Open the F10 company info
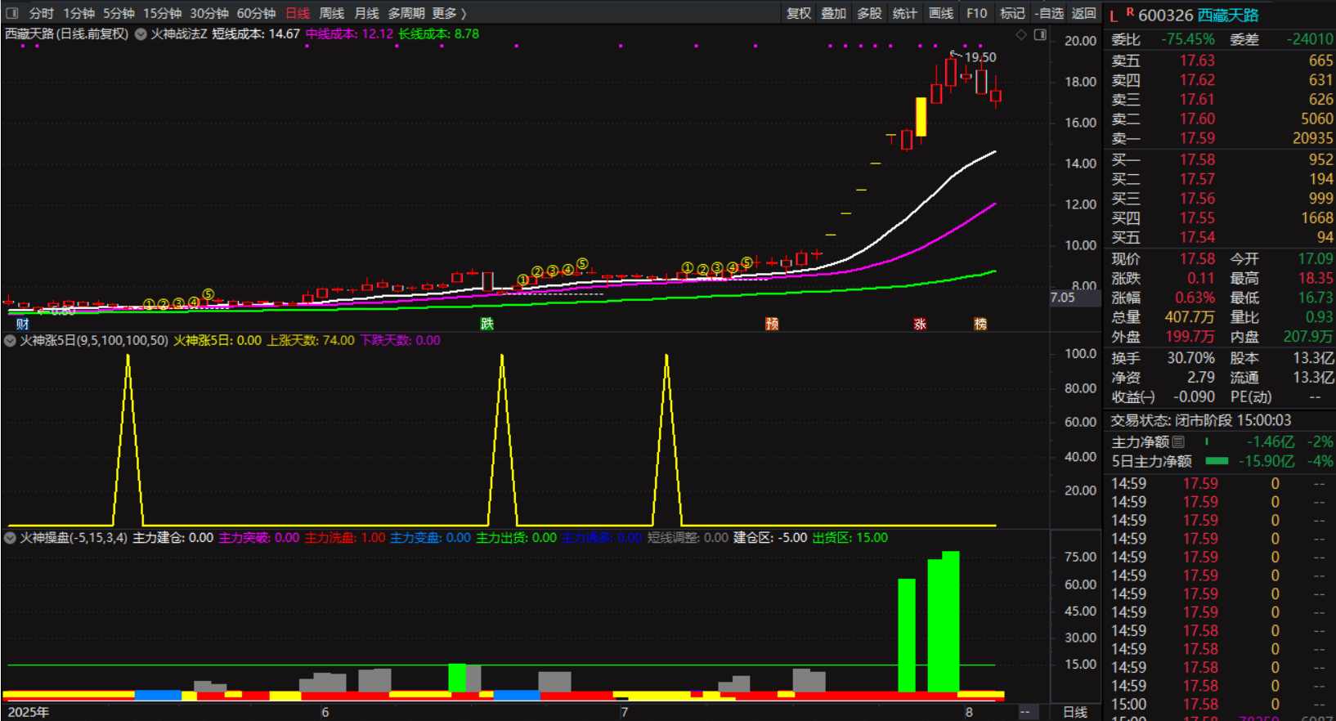Image resolution: width=1336 pixels, height=721 pixels. (976, 13)
